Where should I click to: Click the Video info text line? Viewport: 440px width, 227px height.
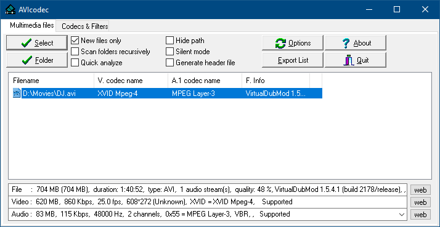click(x=208, y=202)
